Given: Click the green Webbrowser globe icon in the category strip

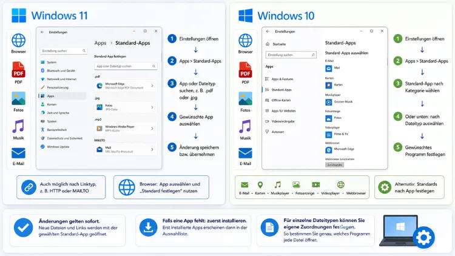Looking at the screenshot, I should click(x=341, y=184).
